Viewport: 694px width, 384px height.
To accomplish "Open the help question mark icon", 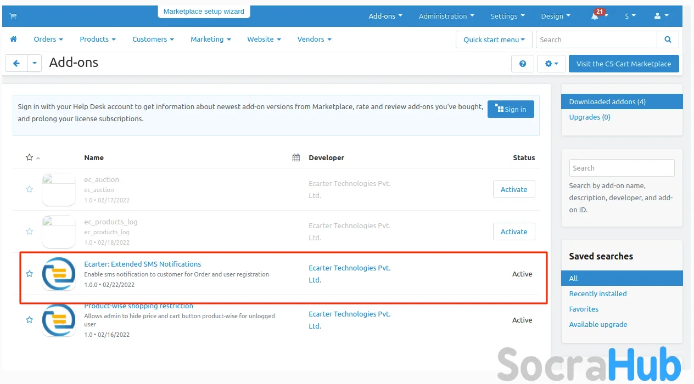I will (x=522, y=64).
